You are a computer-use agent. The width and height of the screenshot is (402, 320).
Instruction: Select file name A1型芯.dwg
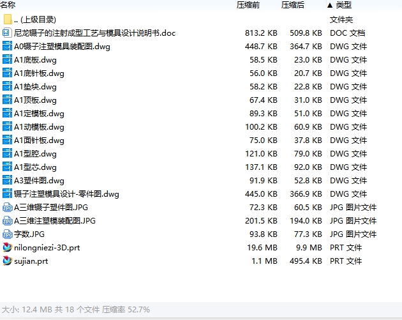pos(35,167)
